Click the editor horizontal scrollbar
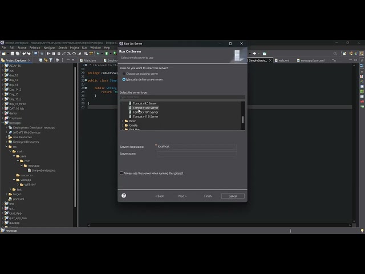The height and width of the screenshot is (274, 365). coord(220,225)
